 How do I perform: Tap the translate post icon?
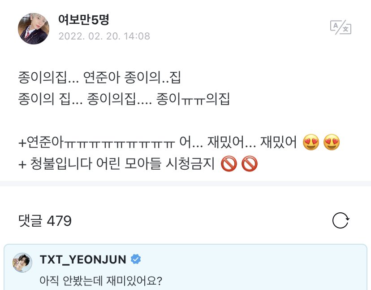pos(341,27)
